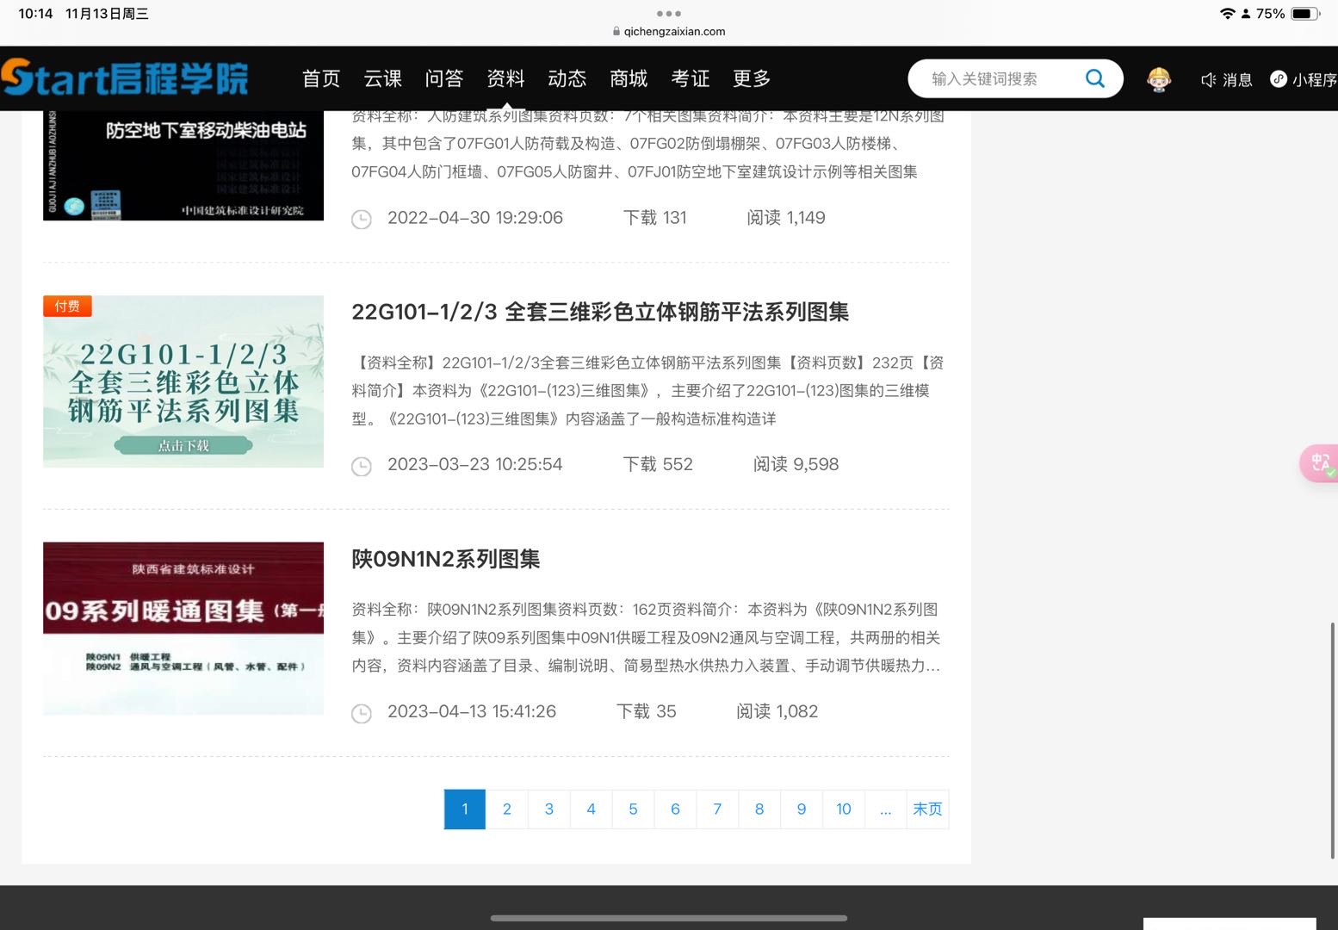The width and height of the screenshot is (1338, 930).
Task: Click the clock icon next to 2023-03-23 date
Action: pos(362,466)
